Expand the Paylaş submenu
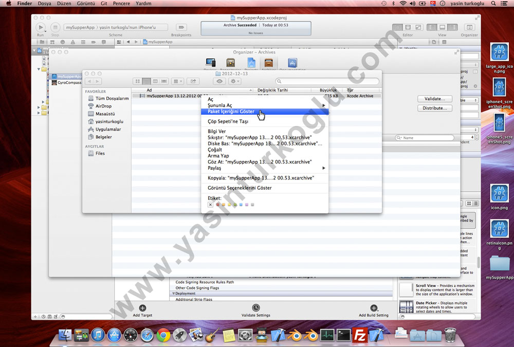The height and width of the screenshot is (347, 514). [x=265, y=168]
